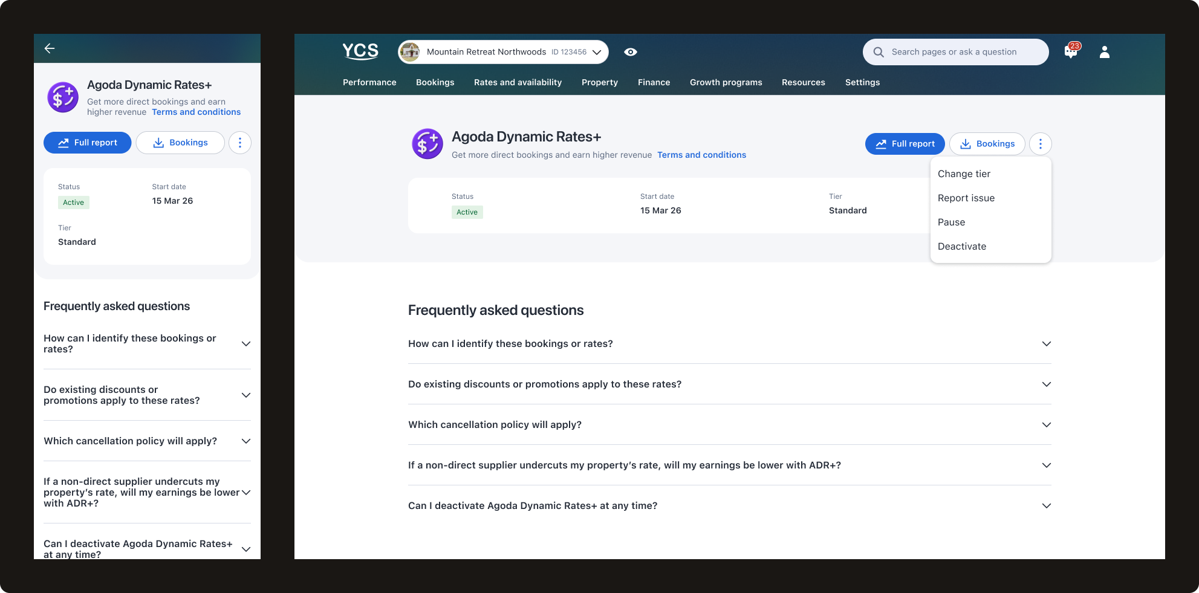Expand desktop FAQ about identifying bookings or rates

coord(730,343)
